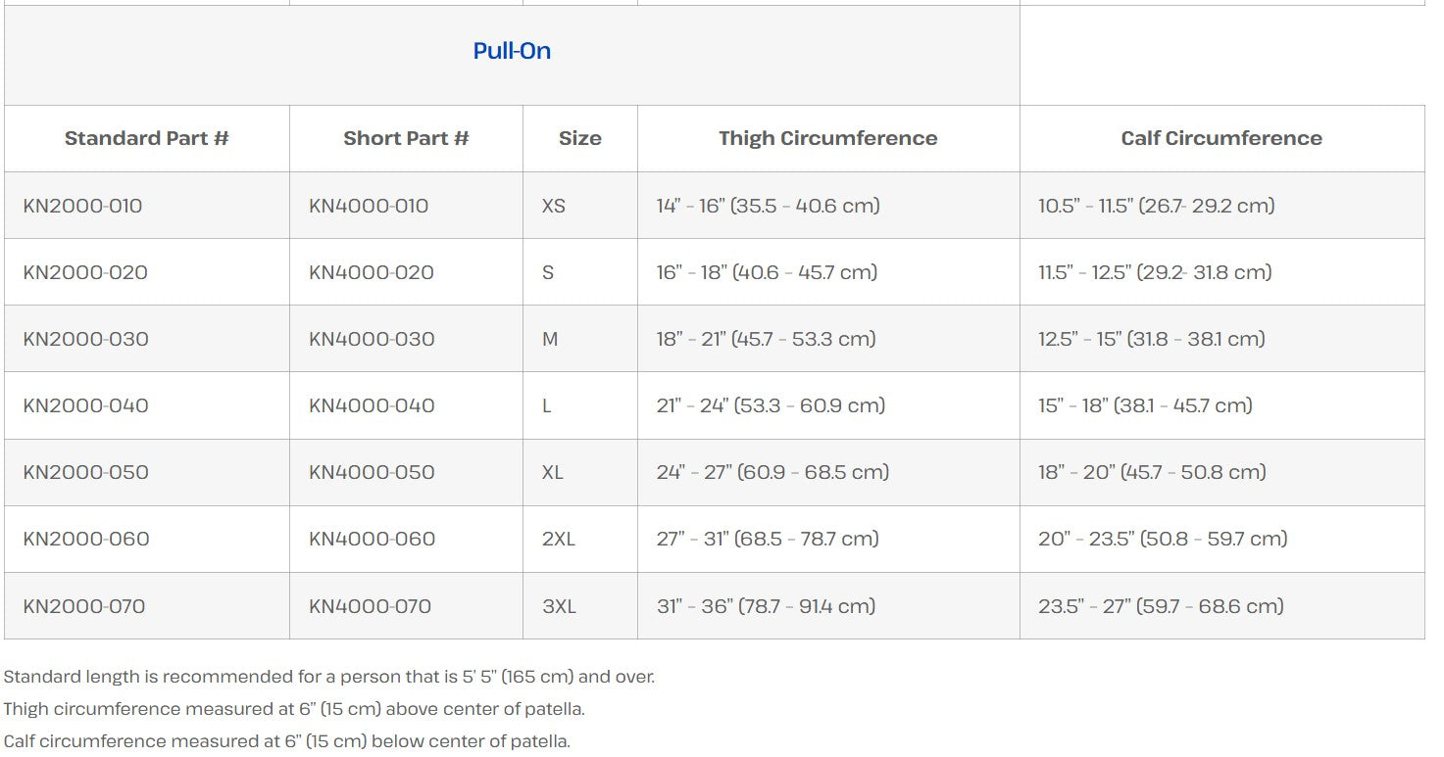
Task: Select part number KN2000-010
Action: tap(83, 206)
